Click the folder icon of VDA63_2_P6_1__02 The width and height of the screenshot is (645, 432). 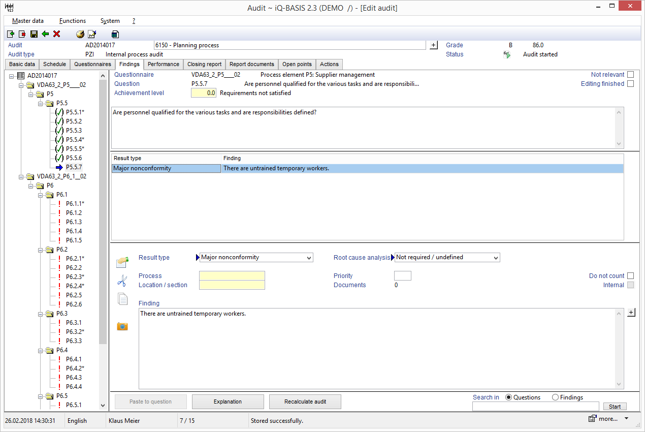[31, 176]
